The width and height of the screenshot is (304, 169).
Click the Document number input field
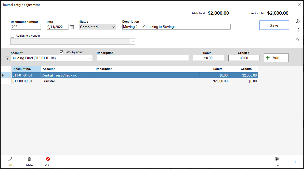26,27
